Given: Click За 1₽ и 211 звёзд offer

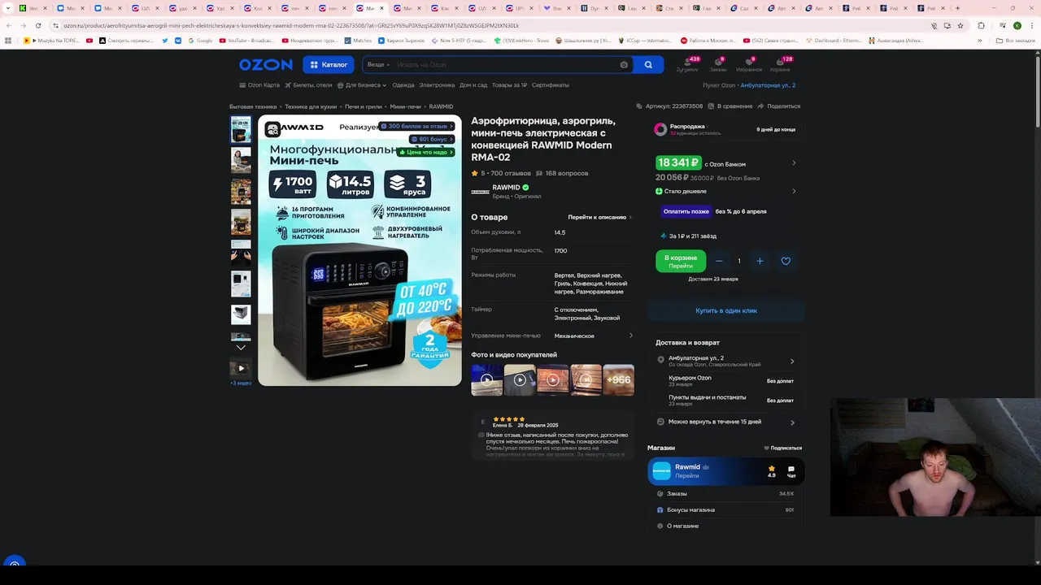Looking at the screenshot, I should pyautogui.click(x=690, y=236).
